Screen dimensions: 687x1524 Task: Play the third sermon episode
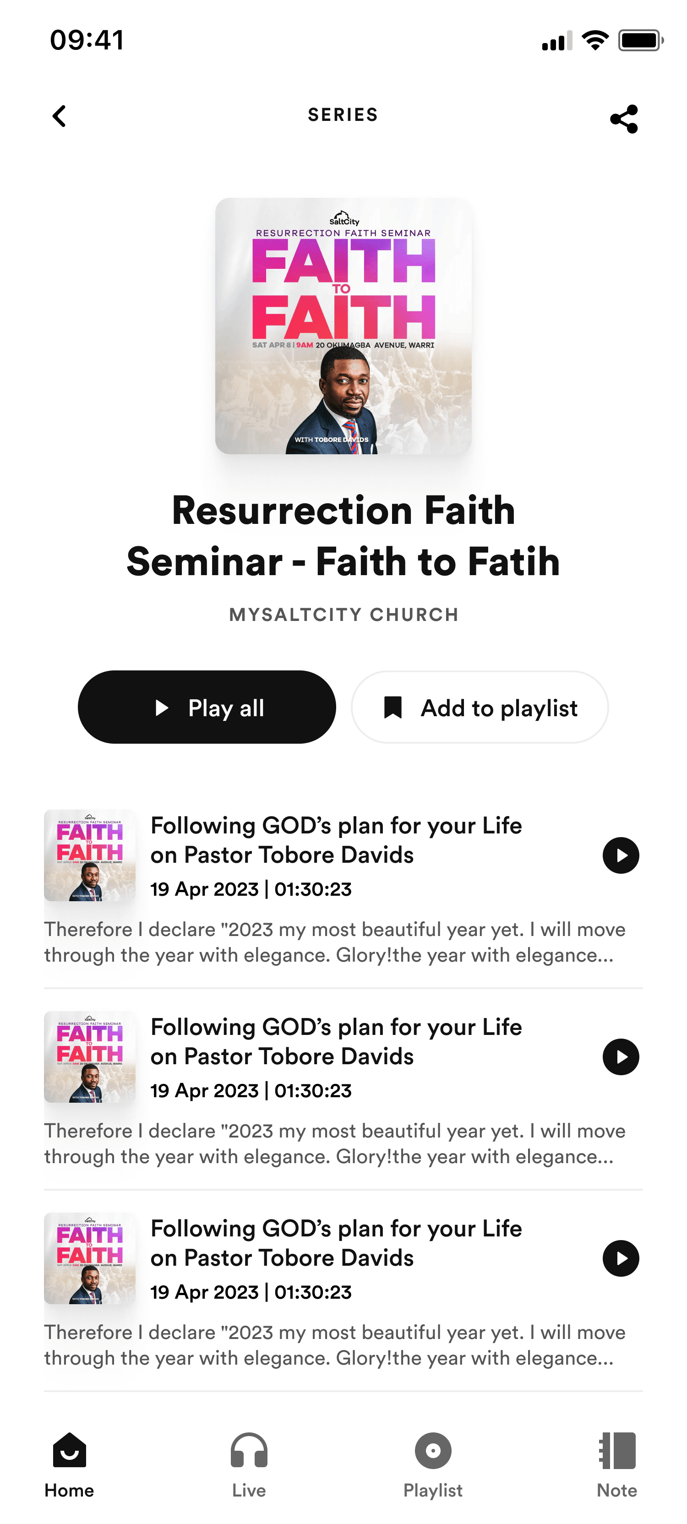620,1258
